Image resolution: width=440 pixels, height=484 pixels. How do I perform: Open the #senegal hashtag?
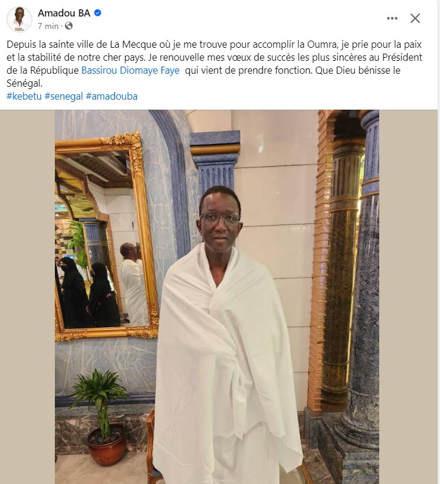point(64,96)
